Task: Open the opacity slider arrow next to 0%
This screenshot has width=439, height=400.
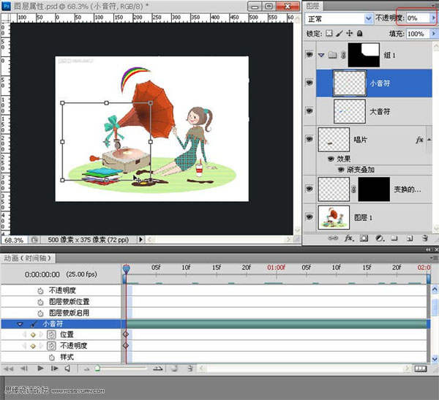Action: pos(432,16)
